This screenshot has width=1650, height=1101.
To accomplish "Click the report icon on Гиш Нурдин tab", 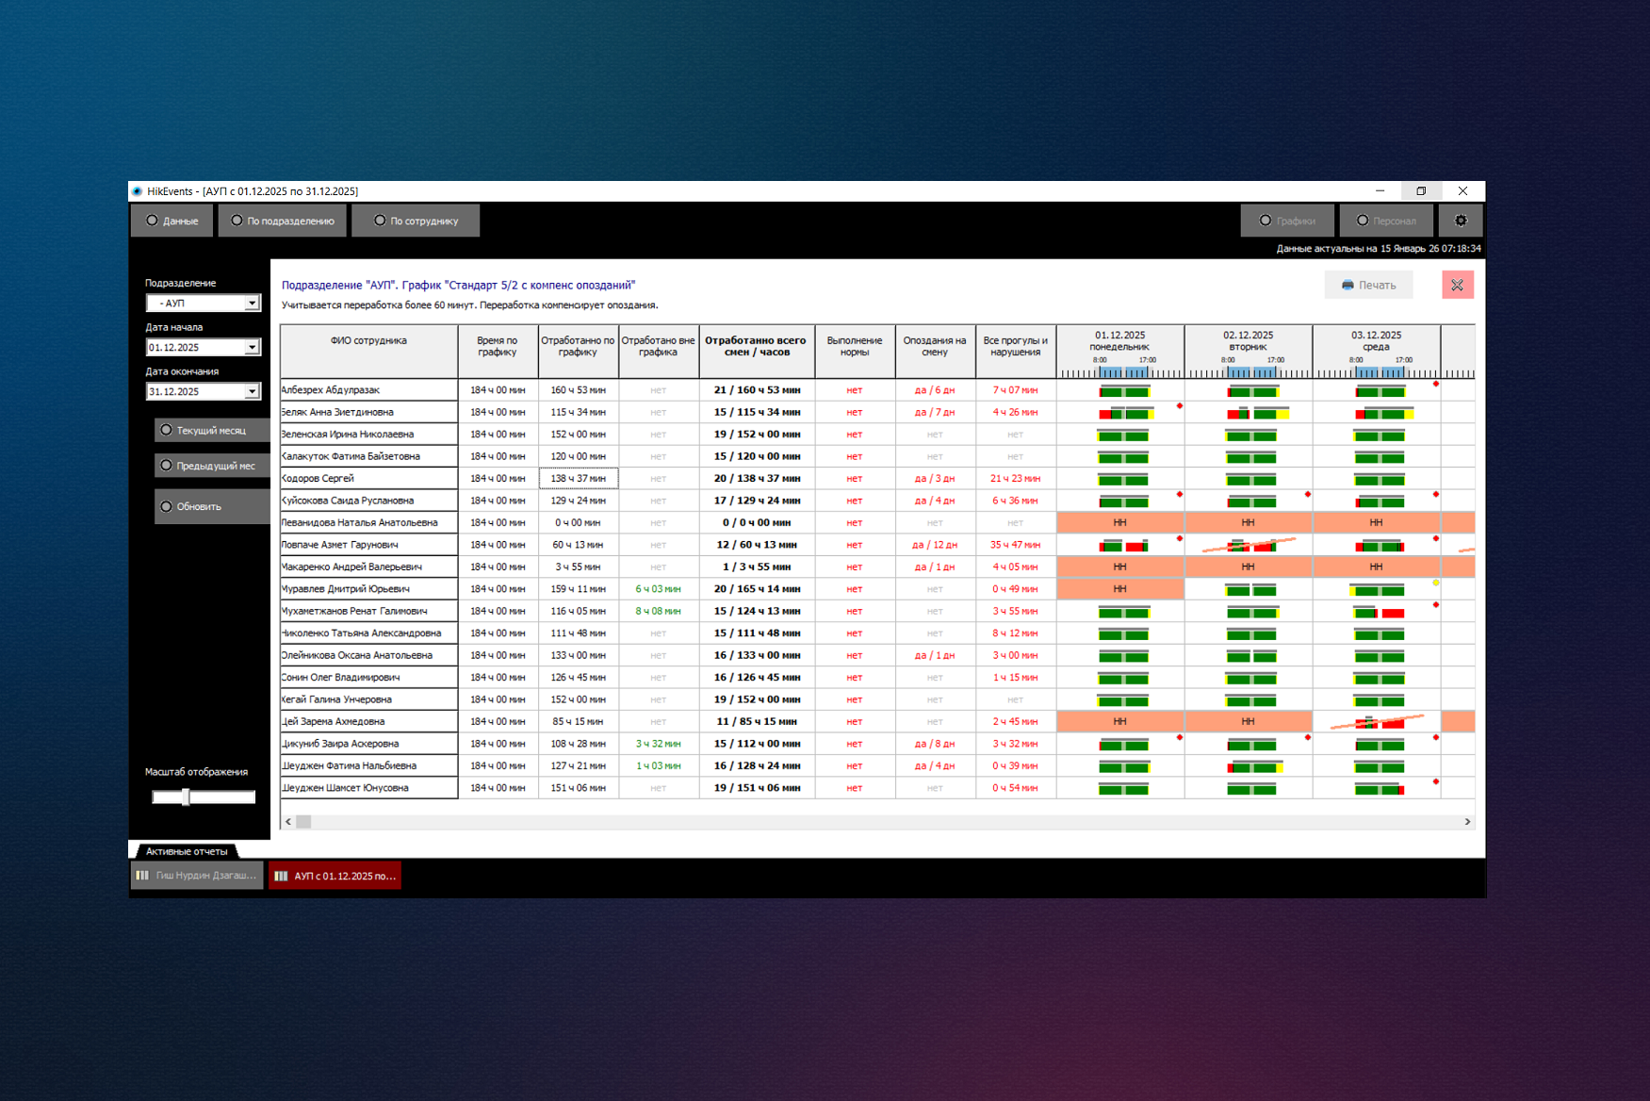I will tap(142, 876).
